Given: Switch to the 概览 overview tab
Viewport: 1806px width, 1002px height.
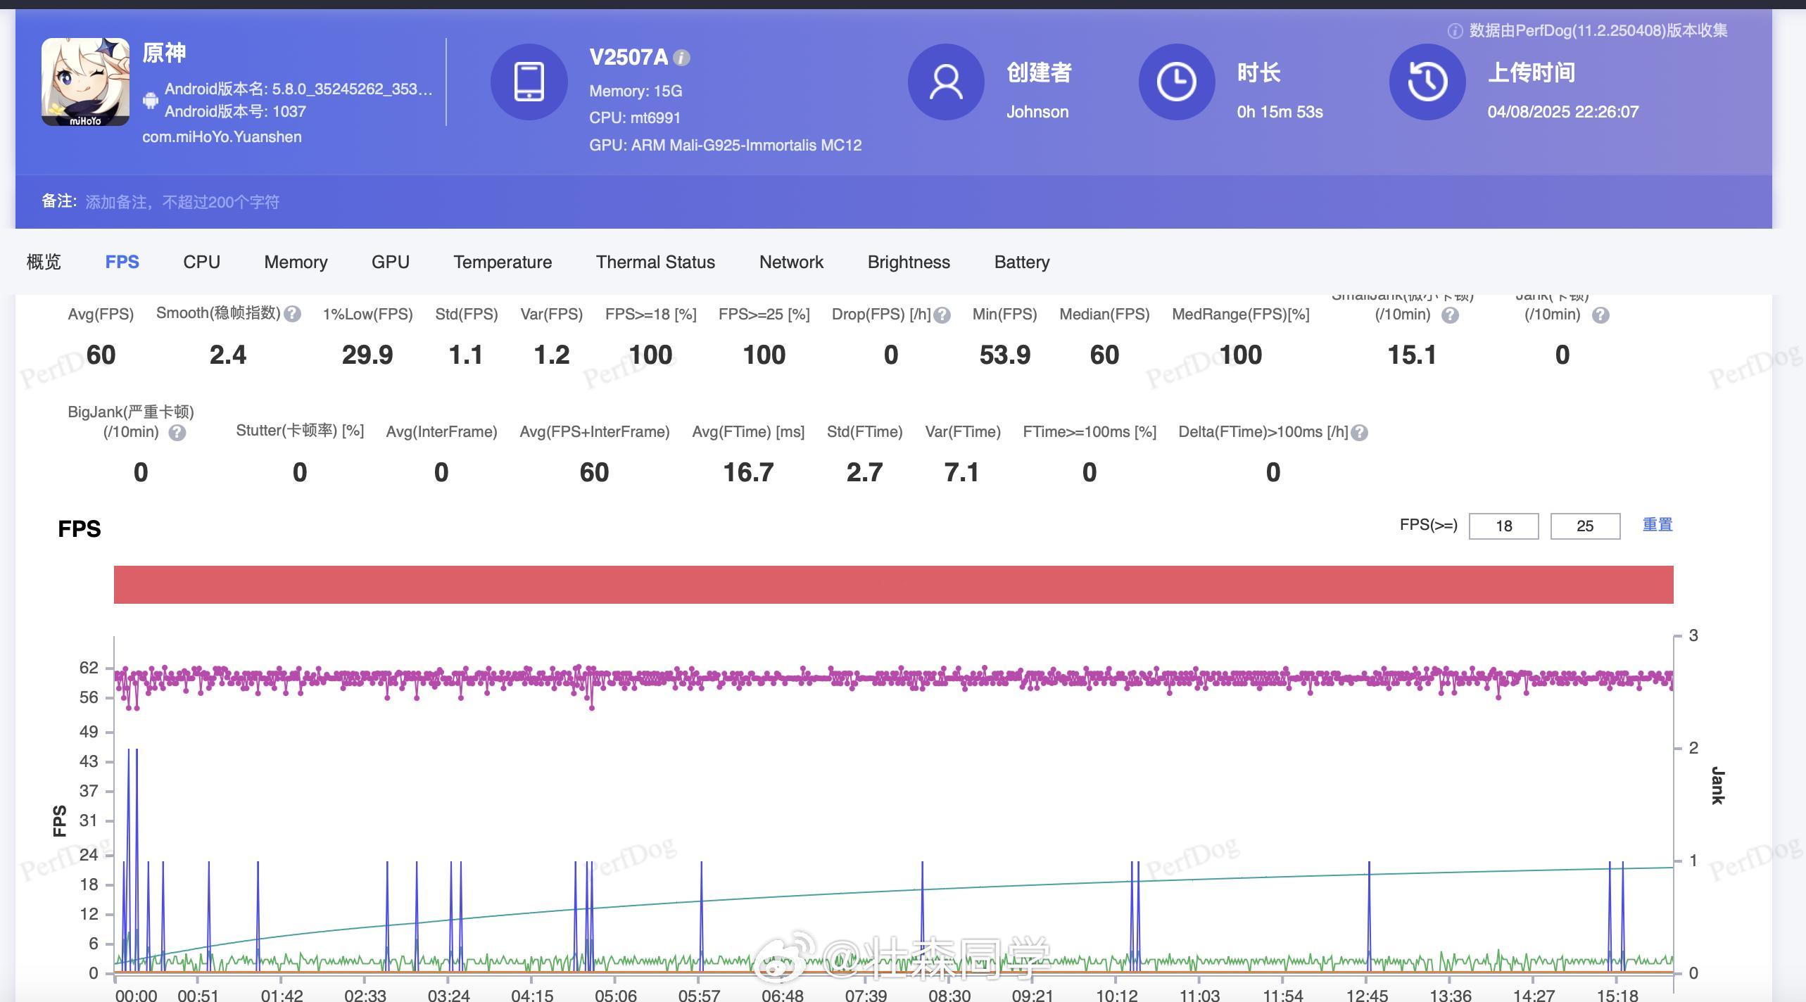Looking at the screenshot, I should (44, 262).
